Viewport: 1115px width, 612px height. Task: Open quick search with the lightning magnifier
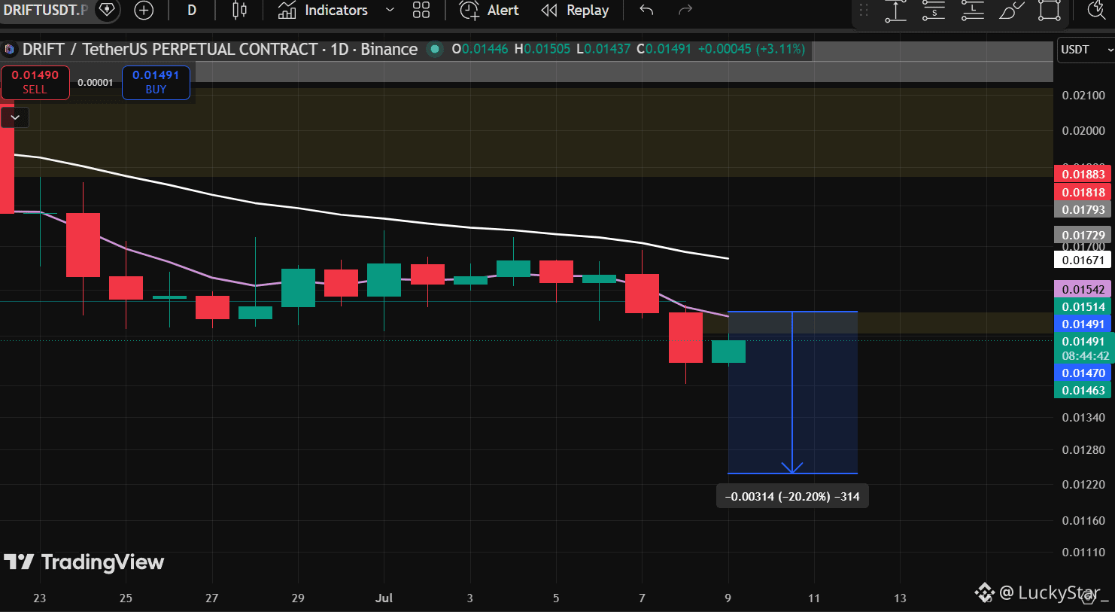1097,11
